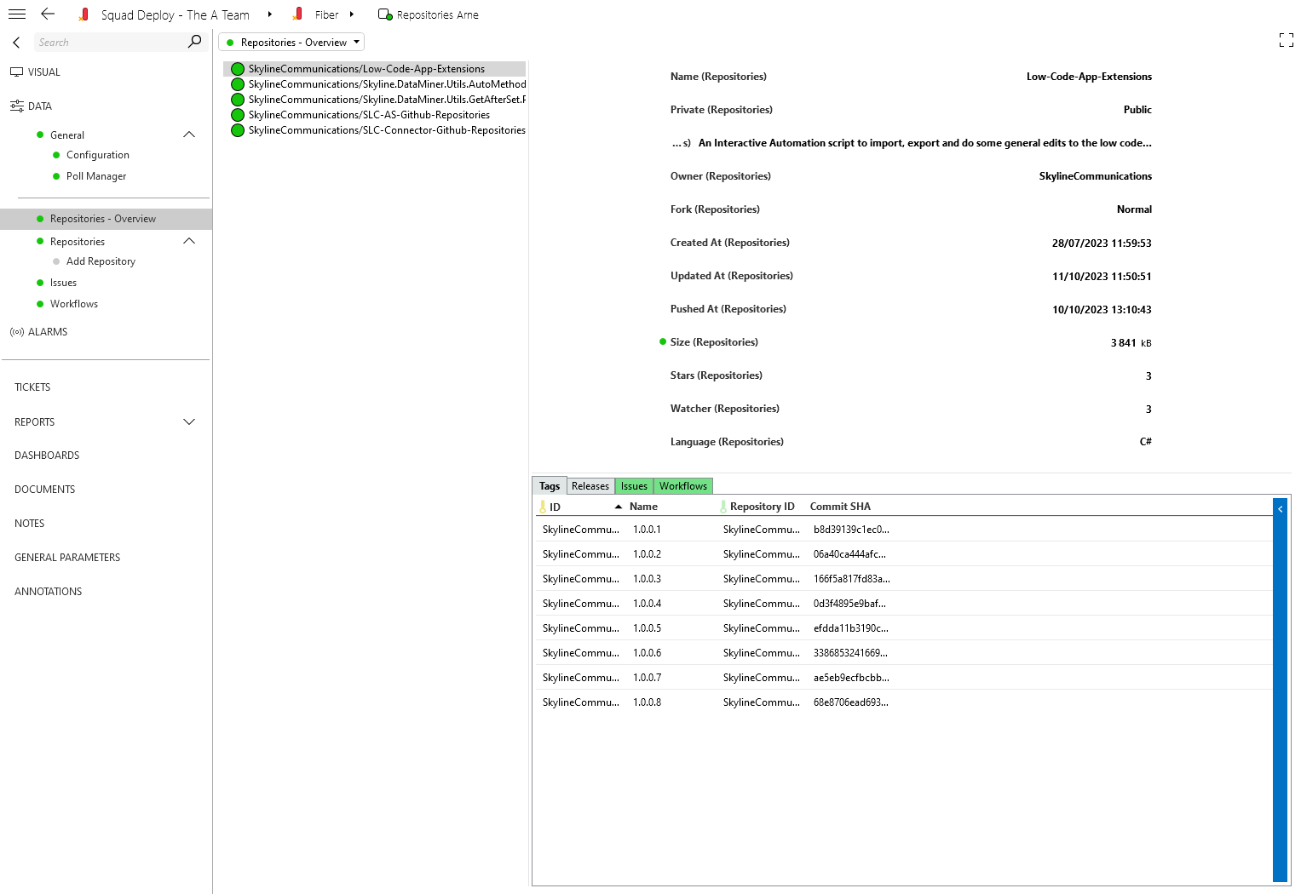Open DASHBOARDS
Viewport: 1301px width, 894px height.
point(47,456)
